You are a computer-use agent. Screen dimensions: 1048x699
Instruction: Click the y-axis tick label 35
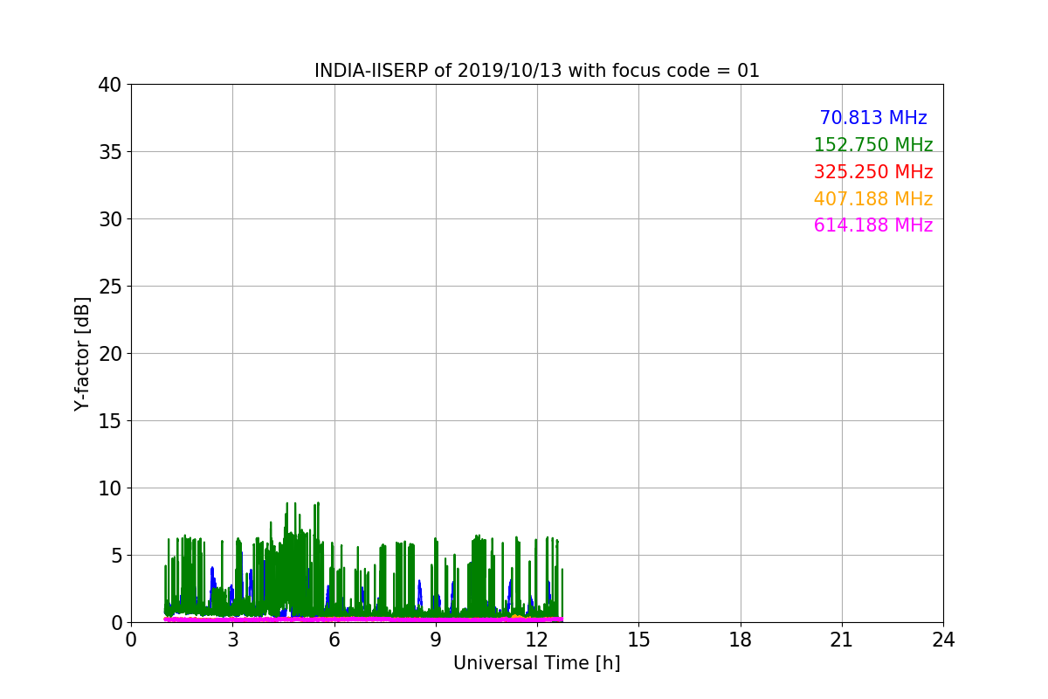coord(108,152)
